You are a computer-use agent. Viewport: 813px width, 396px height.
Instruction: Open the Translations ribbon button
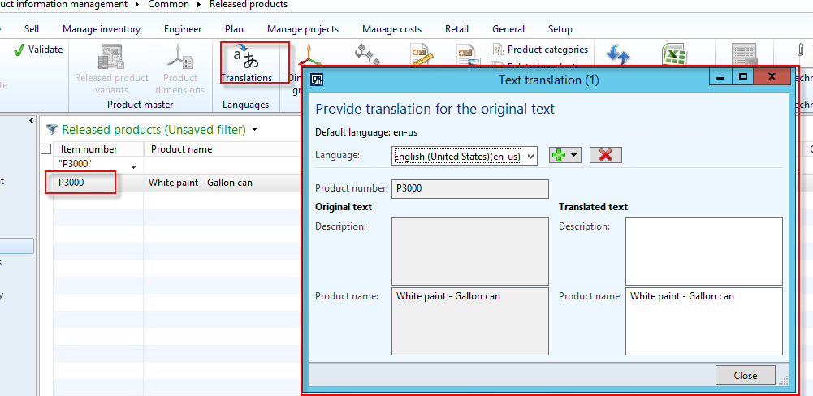point(247,65)
